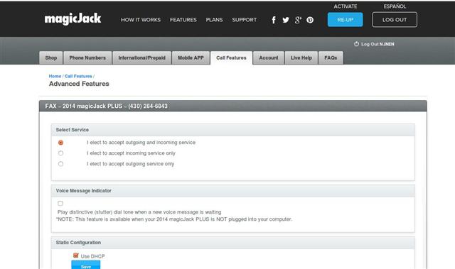Open SUPPORT in top navigation
455x269 pixels.
pos(245,20)
